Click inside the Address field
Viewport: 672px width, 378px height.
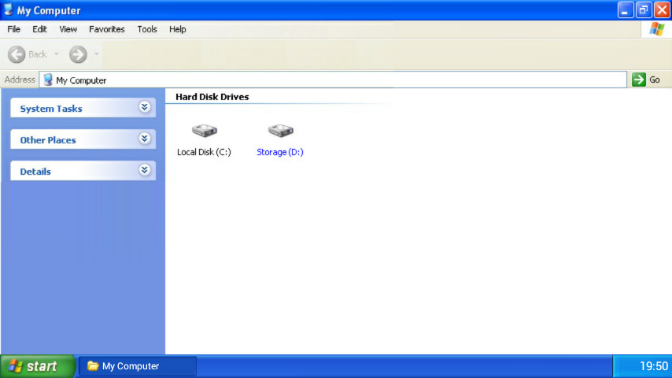(333, 80)
